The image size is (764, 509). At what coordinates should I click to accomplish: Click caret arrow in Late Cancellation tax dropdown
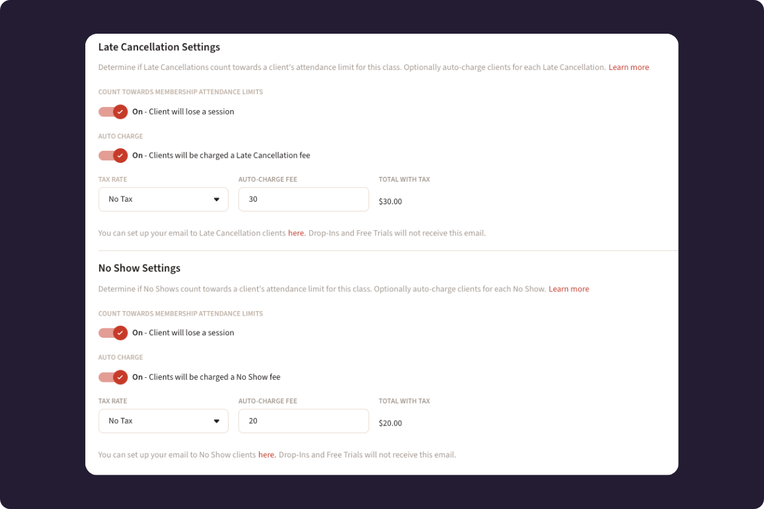click(216, 200)
